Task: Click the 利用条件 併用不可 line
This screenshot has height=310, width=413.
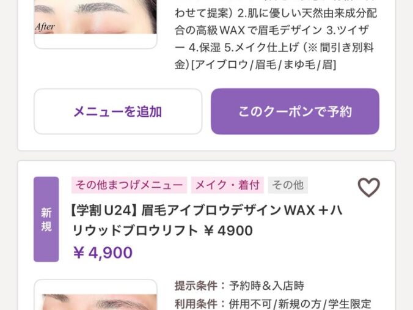Action: [x=273, y=304]
